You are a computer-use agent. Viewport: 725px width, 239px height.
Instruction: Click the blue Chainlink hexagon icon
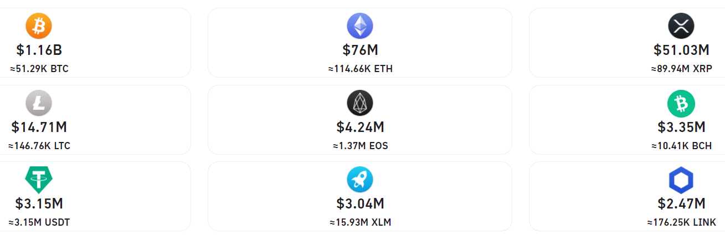pyautogui.click(x=681, y=180)
